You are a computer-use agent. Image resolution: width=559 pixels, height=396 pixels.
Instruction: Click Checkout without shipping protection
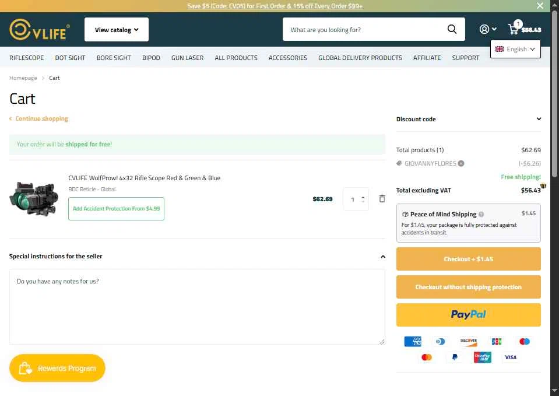coord(469,287)
